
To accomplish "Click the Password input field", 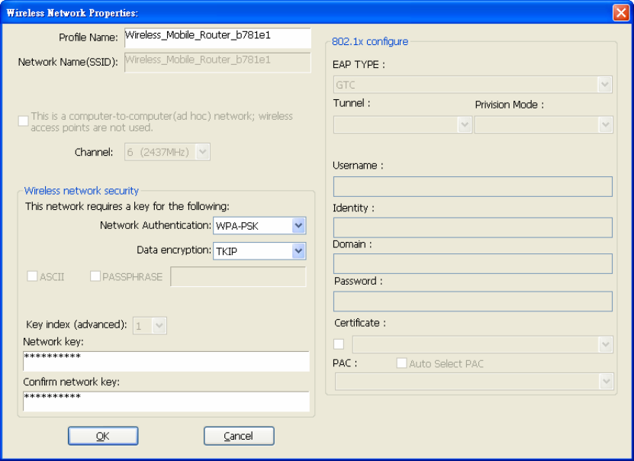I will point(473,301).
